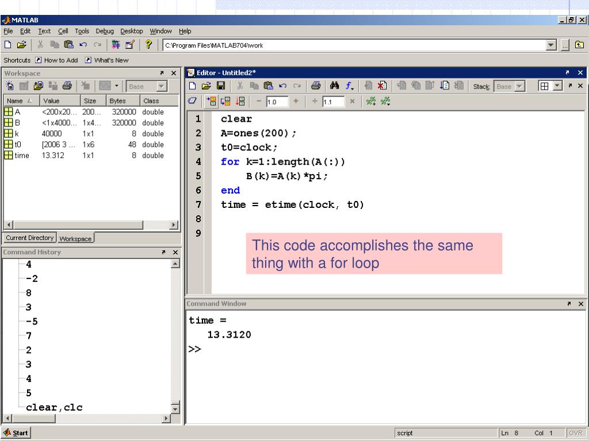The image size is (589, 441).
Task: Click divide button beside 1.1 field
Action: coord(315,101)
